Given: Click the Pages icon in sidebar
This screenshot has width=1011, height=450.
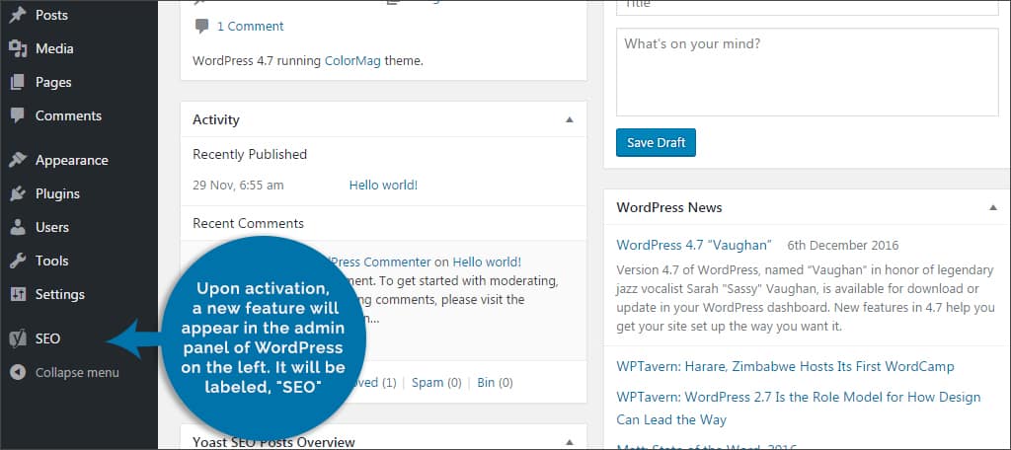Looking at the screenshot, I should click(x=18, y=82).
